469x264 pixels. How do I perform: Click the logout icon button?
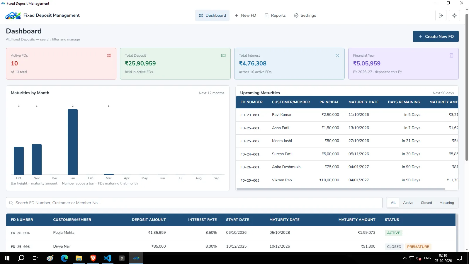tap(441, 16)
